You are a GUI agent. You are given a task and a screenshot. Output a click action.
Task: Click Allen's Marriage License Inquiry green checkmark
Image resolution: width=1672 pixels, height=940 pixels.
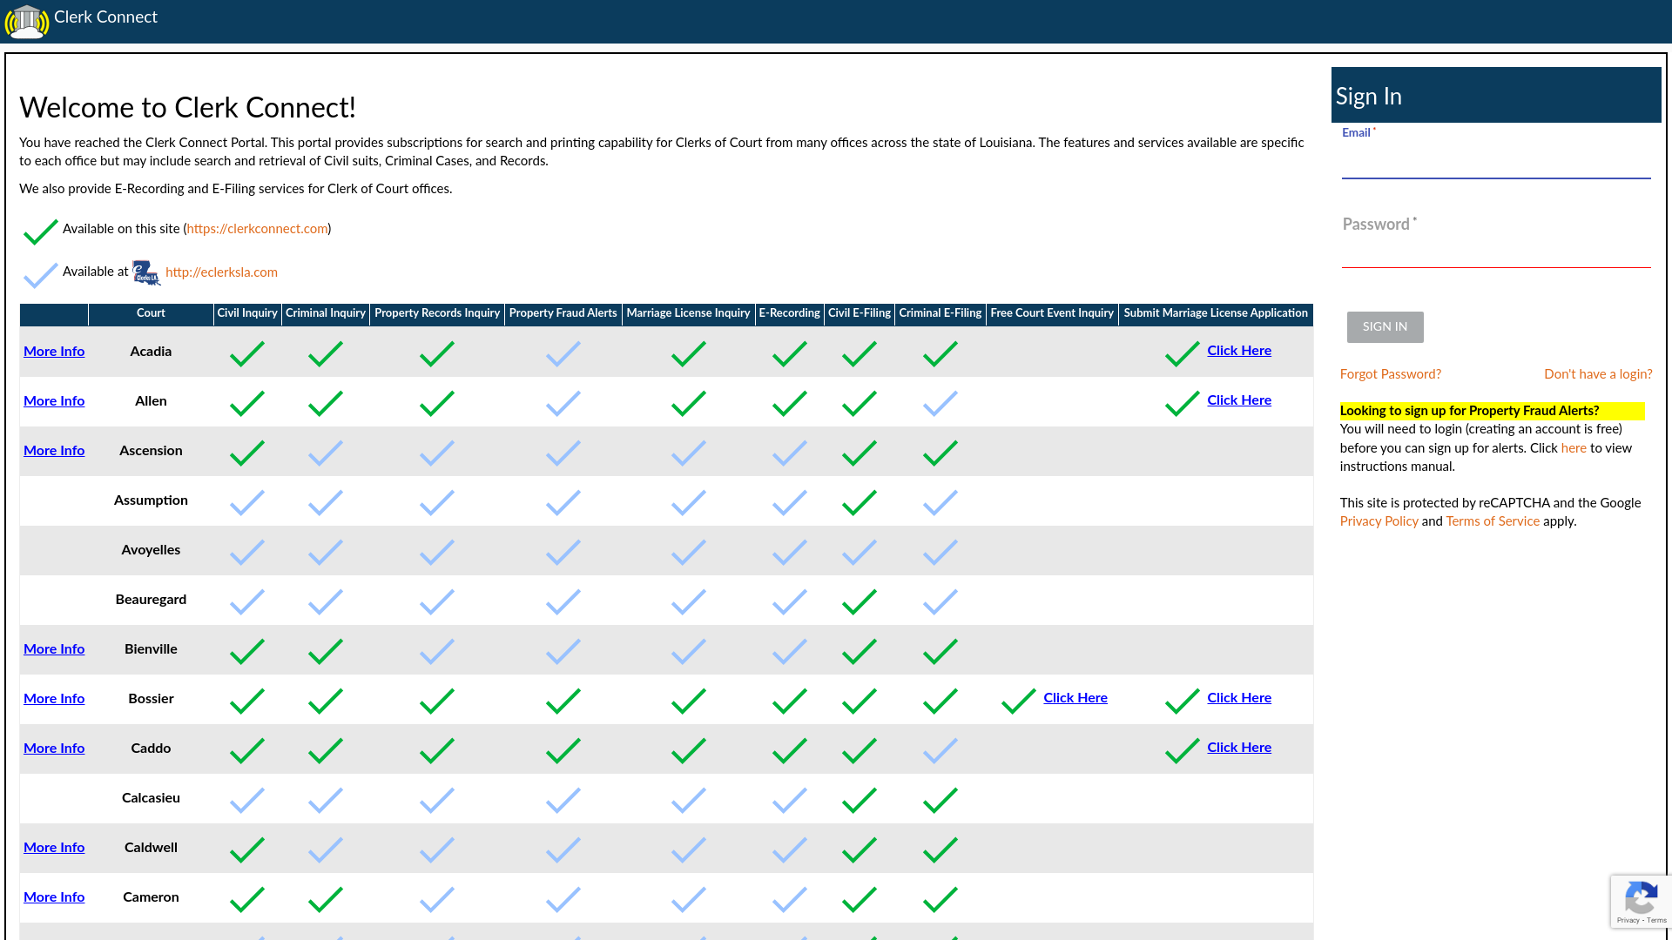coord(689,403)
